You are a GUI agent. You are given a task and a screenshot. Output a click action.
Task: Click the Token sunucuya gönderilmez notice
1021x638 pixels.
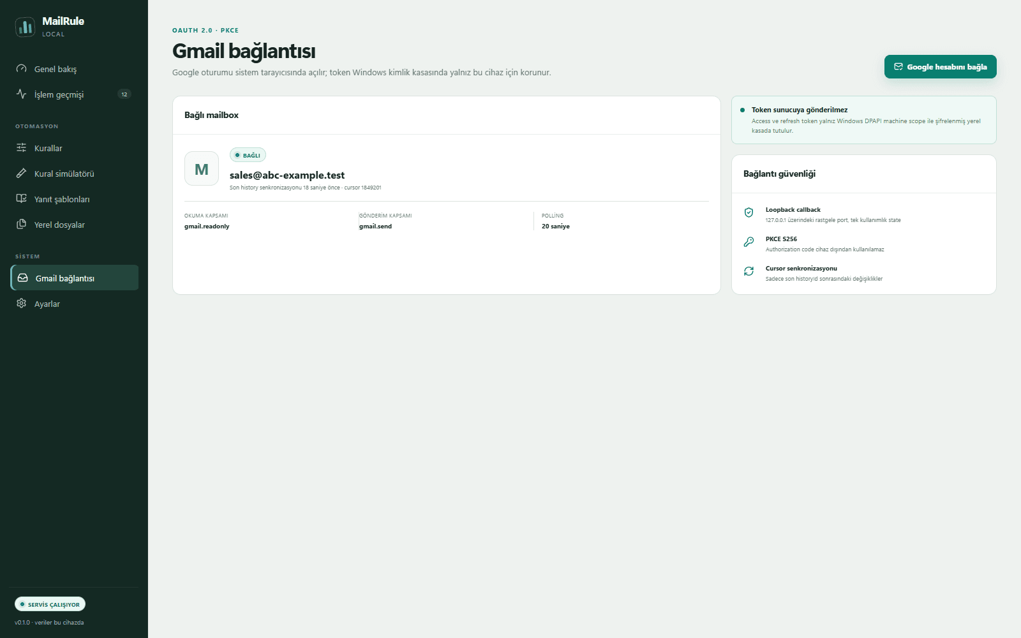[863, 120]
